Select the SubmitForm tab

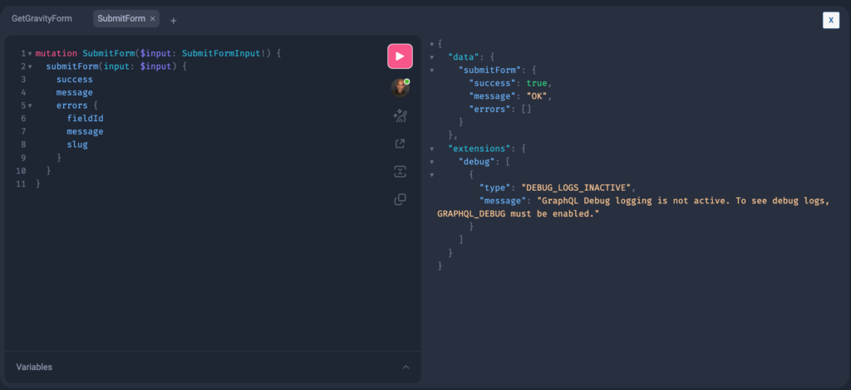pyautogui.click(x=121, y=18)
